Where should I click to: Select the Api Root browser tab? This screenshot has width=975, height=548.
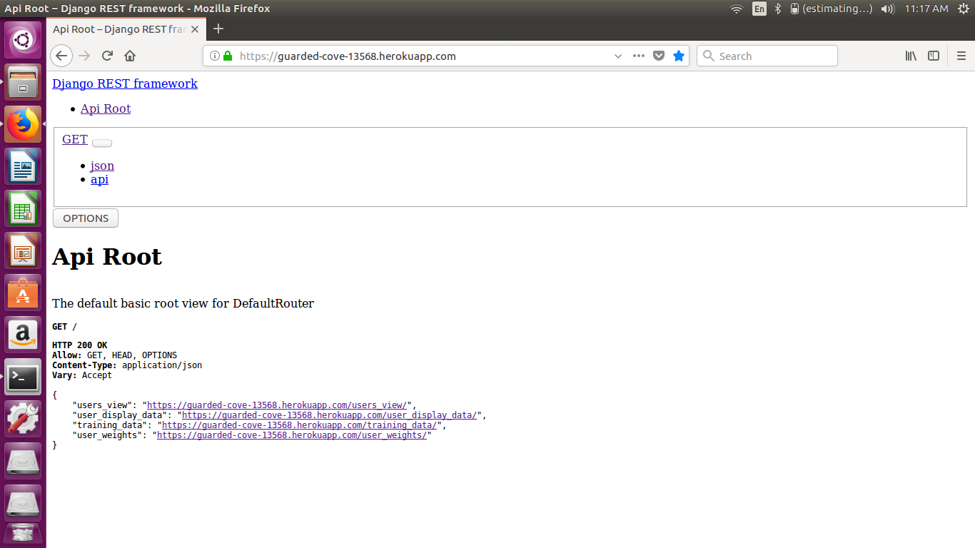(127, 29)
